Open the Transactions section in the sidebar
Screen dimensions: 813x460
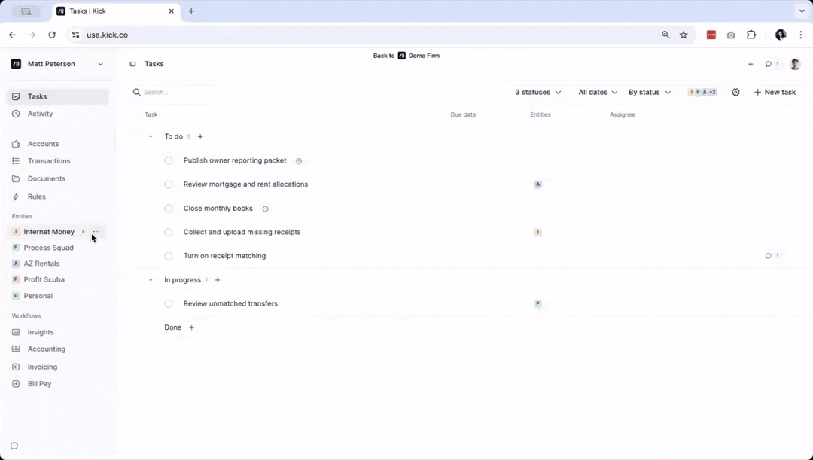48,160
